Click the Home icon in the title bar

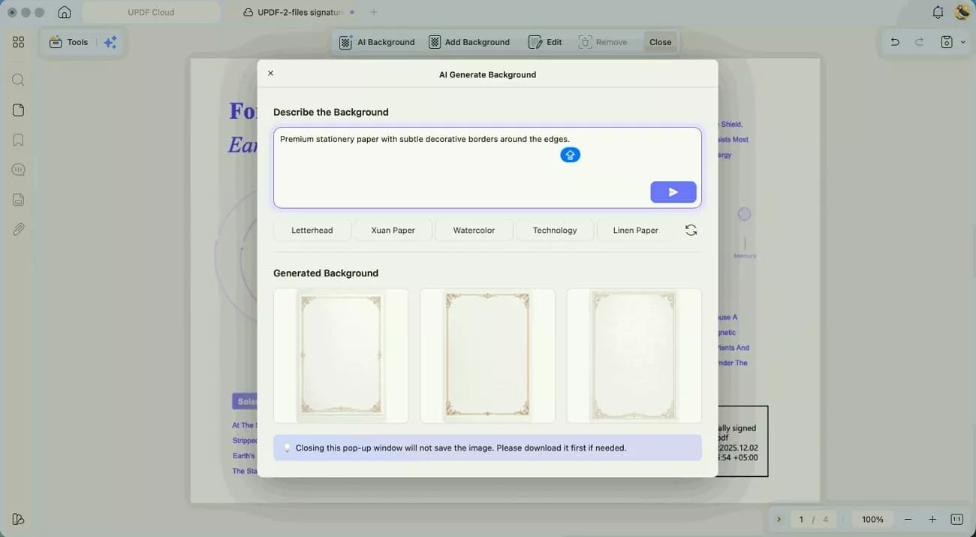(65, 12)
